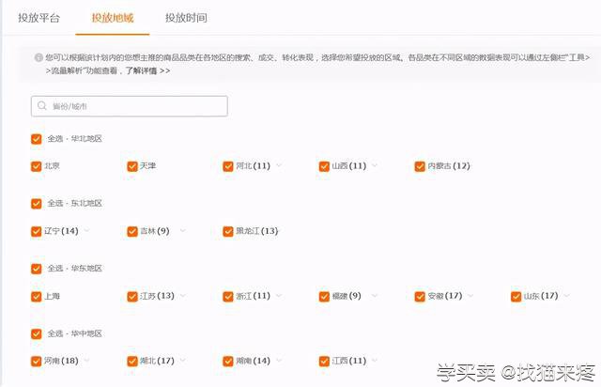The width and height of the screenshot is (601, 387).
Task: Toggle the 安徽(17) checkbox
Action: click(x=420, y=297)
